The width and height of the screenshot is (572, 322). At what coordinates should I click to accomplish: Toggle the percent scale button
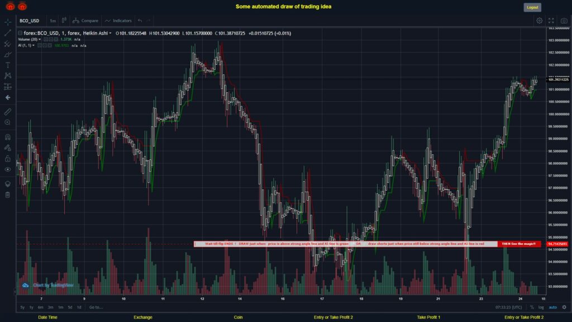(532, 307)
